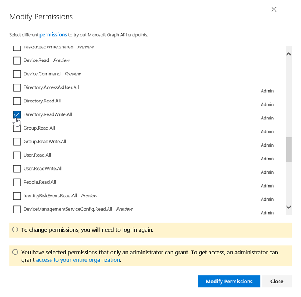Image resolution: width=301 pixels, height=297 pixels.
Task: Tick the Directory.AccessAsUser.All checkbox
Action: 17,87
